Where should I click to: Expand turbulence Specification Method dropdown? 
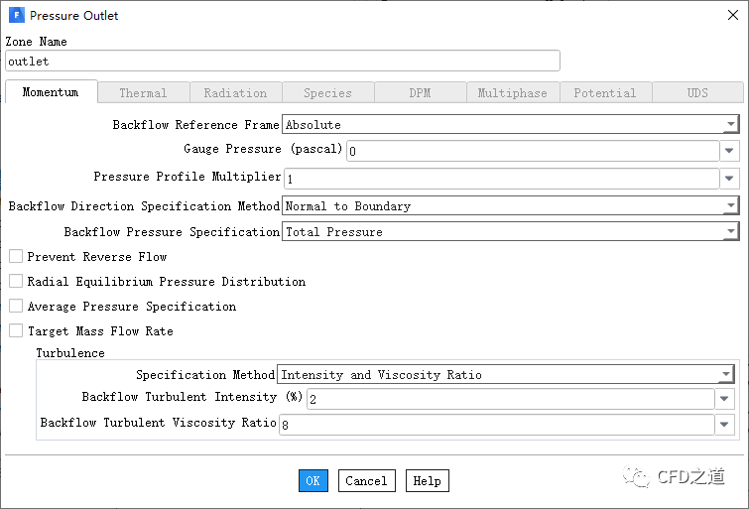tap(726, 375)
